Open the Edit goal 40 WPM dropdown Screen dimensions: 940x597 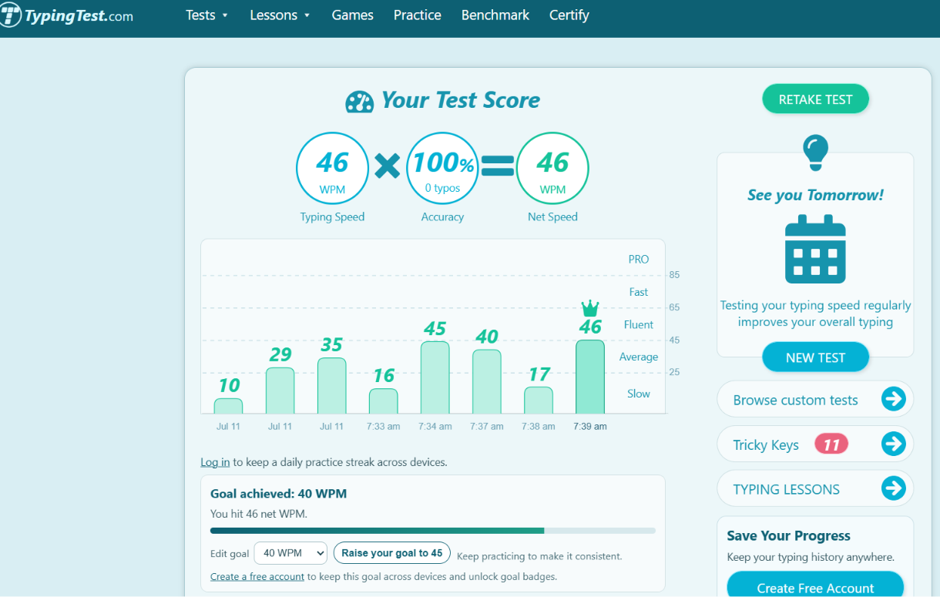point(291,553)
